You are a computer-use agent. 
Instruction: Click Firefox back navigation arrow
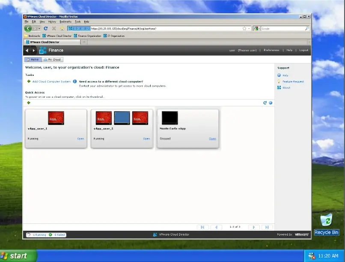(x=28, y=28)
